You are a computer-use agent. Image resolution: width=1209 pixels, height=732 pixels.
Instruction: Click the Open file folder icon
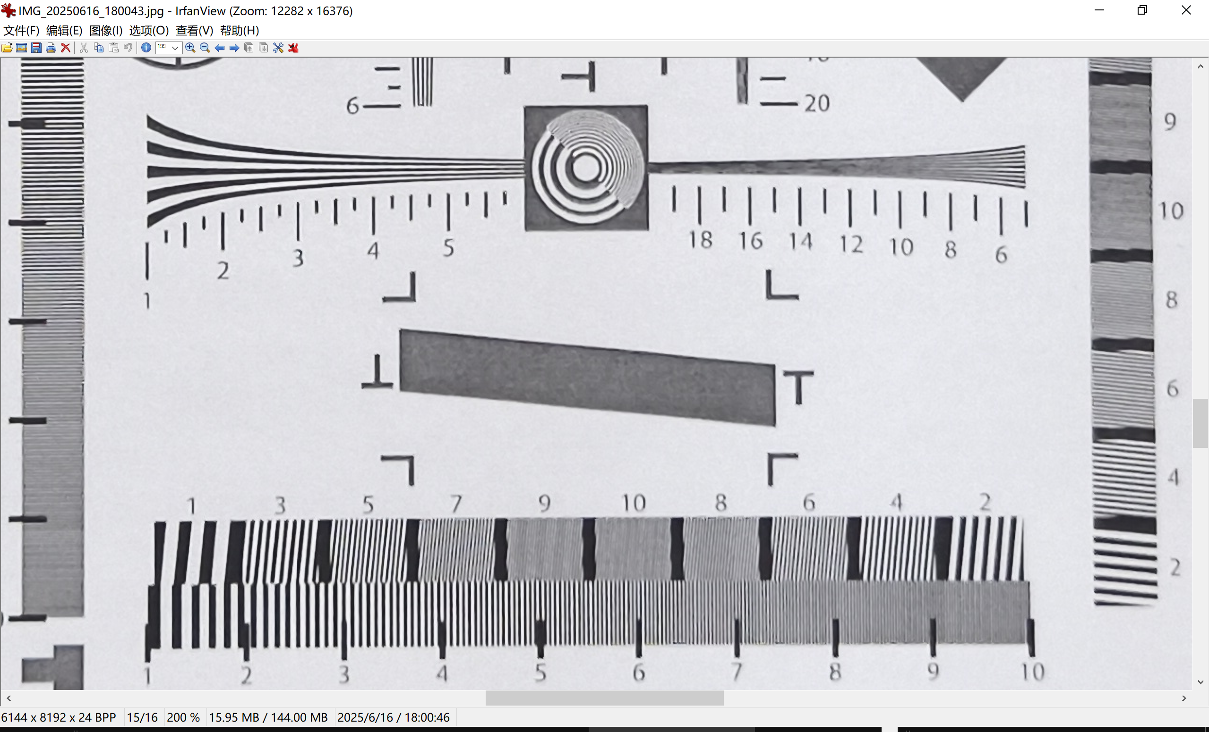pyautogui.click(x=8, y=48)
